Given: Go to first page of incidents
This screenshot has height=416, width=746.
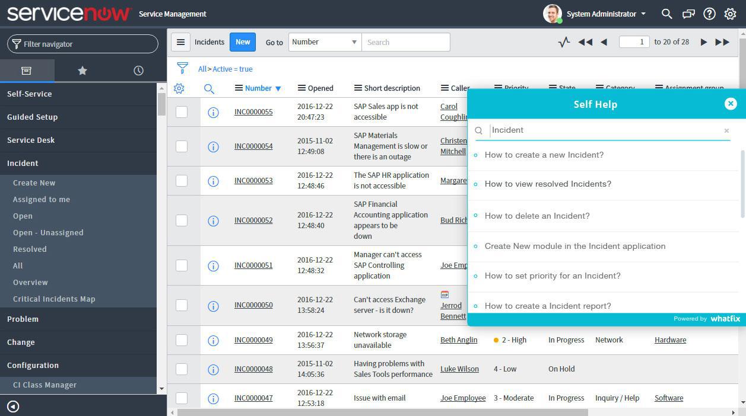Looking at the screenshot, I should [585, 42].
